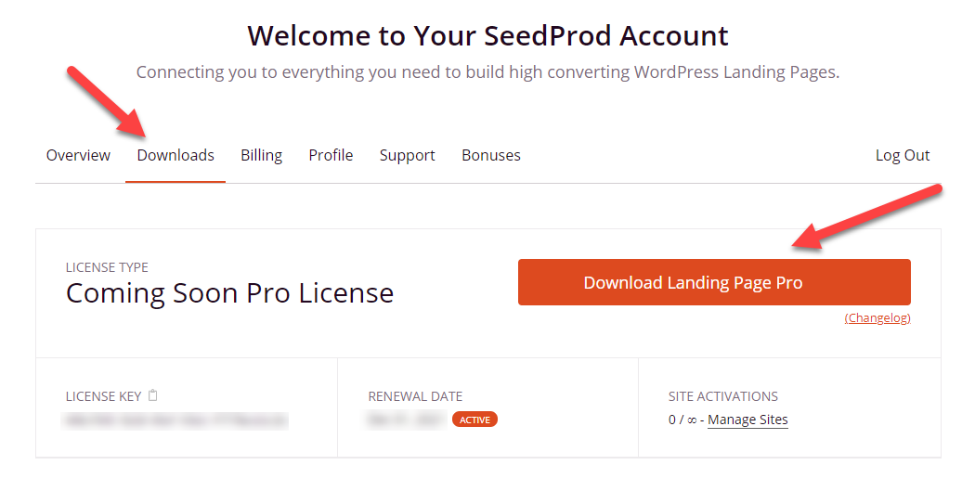
Task: View the Bonuses tab
Action: pyautogui.click(x=490, y=155)
